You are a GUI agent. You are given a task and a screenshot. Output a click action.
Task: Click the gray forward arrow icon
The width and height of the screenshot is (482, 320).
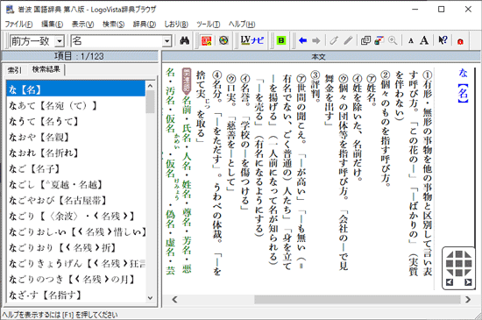click(316, 40)
